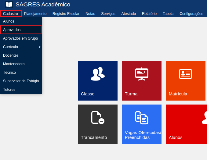Select the Tutores menu option
This screenshot has width=207, height=160.
9,90
